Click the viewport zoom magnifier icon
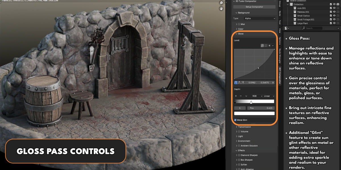This screenshot has width=341, height=170. [x=221, y=3]
